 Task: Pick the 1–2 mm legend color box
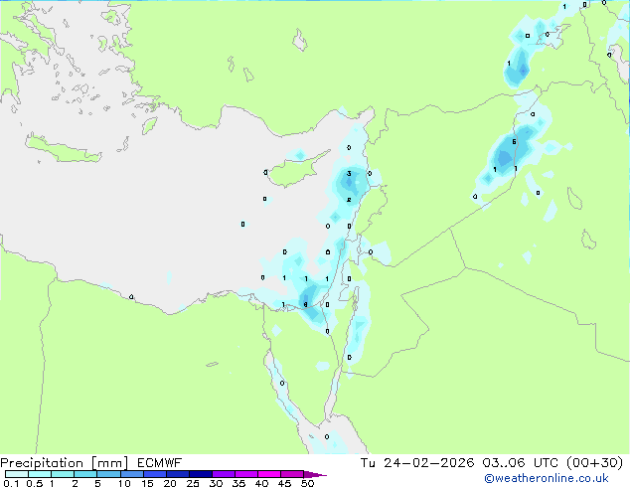[x=63, y=474]
